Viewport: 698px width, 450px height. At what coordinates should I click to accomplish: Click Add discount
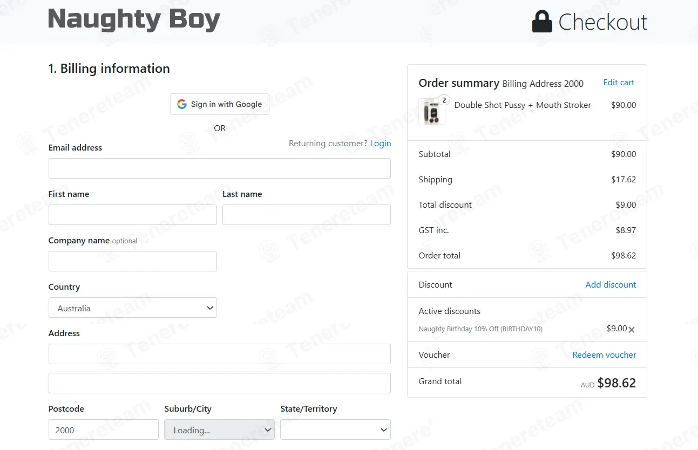(611, 285)
